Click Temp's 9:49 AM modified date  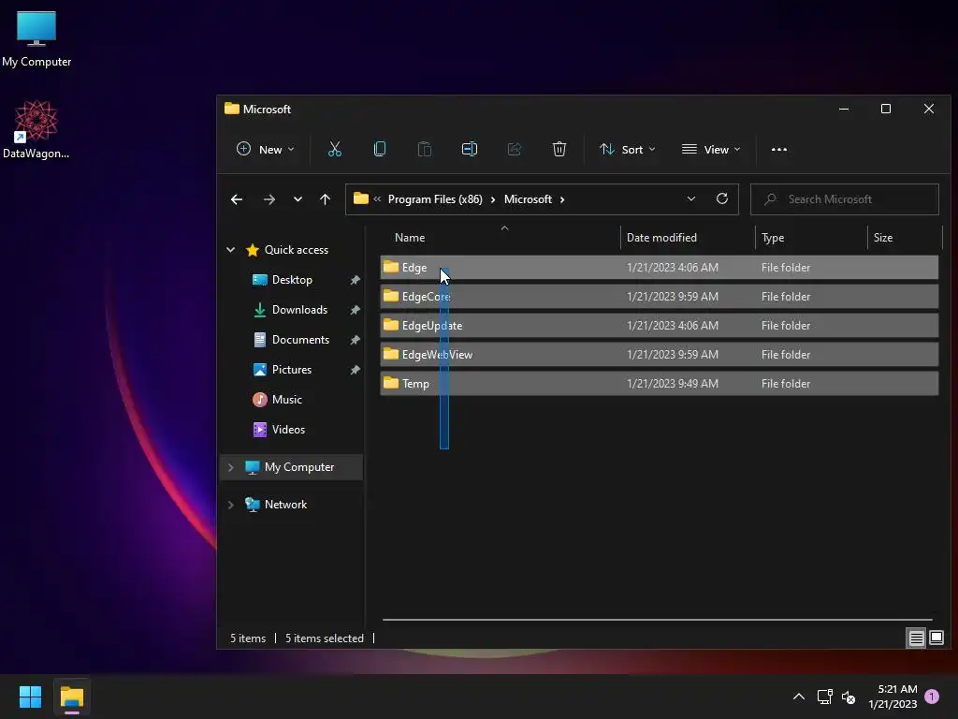coord(673,384)
